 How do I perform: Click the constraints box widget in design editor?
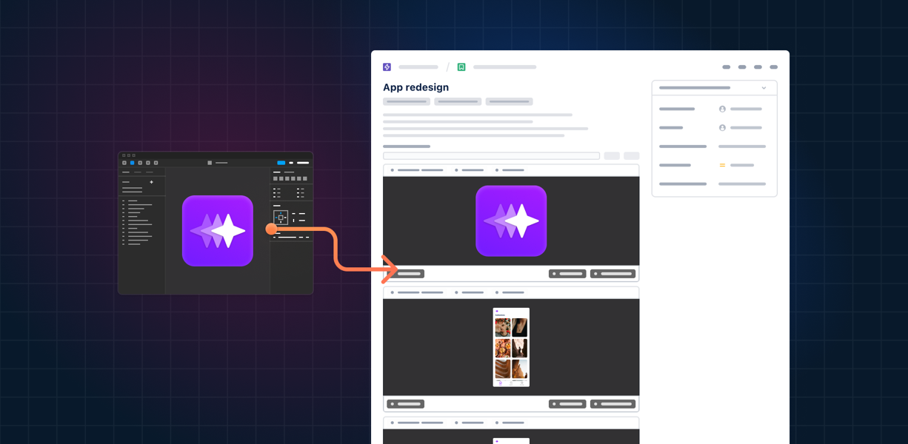pos(281,218)
